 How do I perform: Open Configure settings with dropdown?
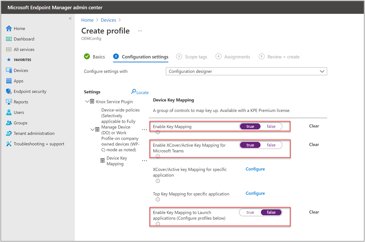[246, 71]
